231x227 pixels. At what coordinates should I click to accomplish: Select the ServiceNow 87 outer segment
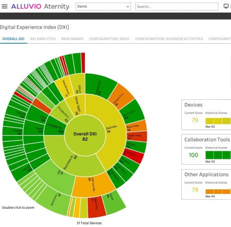tap(54, 201)
